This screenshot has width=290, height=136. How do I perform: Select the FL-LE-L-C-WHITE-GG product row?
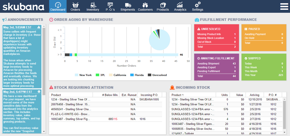(x=105, y=114)
